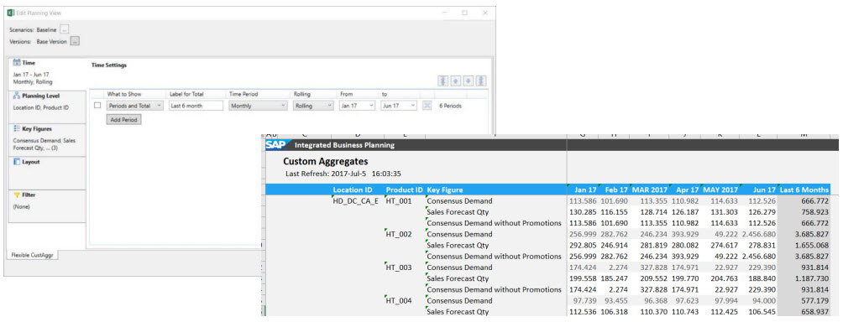The height and width of the screenshot is (322, 843).
Task: Click the 6 Periods label
Action: (450, 106)
